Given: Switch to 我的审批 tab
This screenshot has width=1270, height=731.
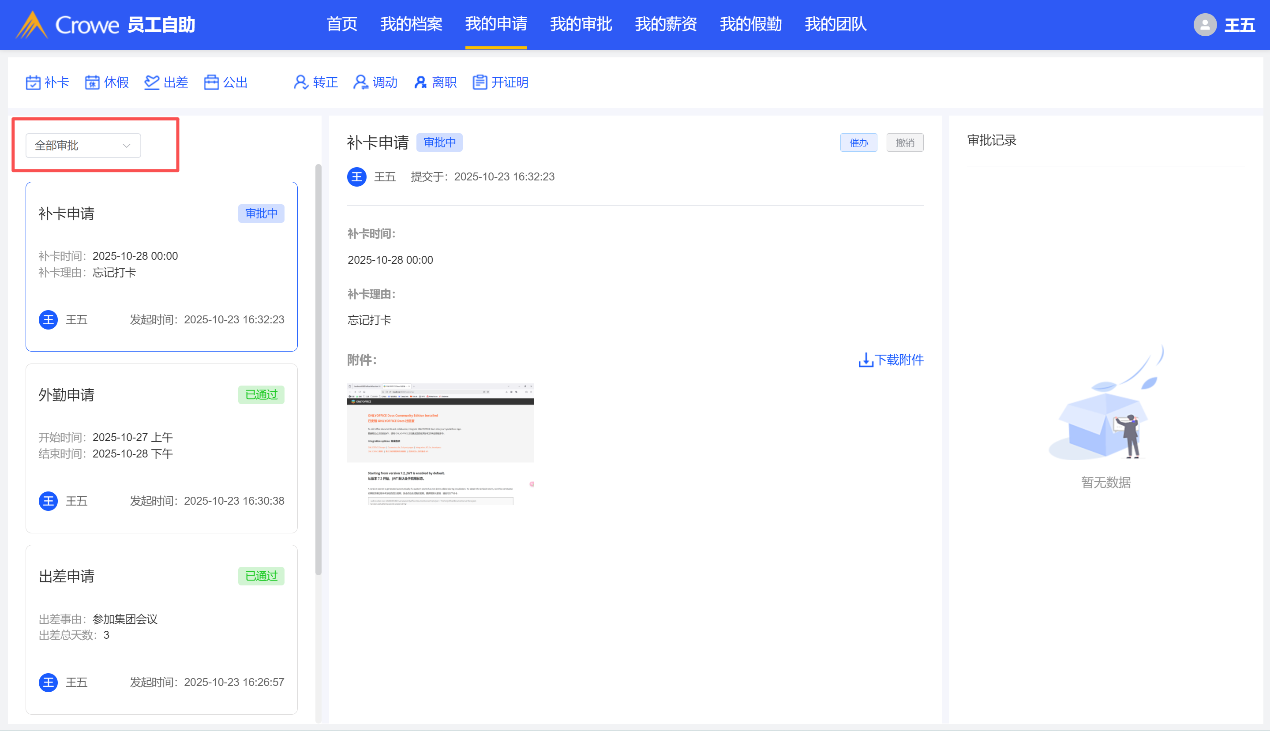Looking at the screenshot, I should coord(581,24).
